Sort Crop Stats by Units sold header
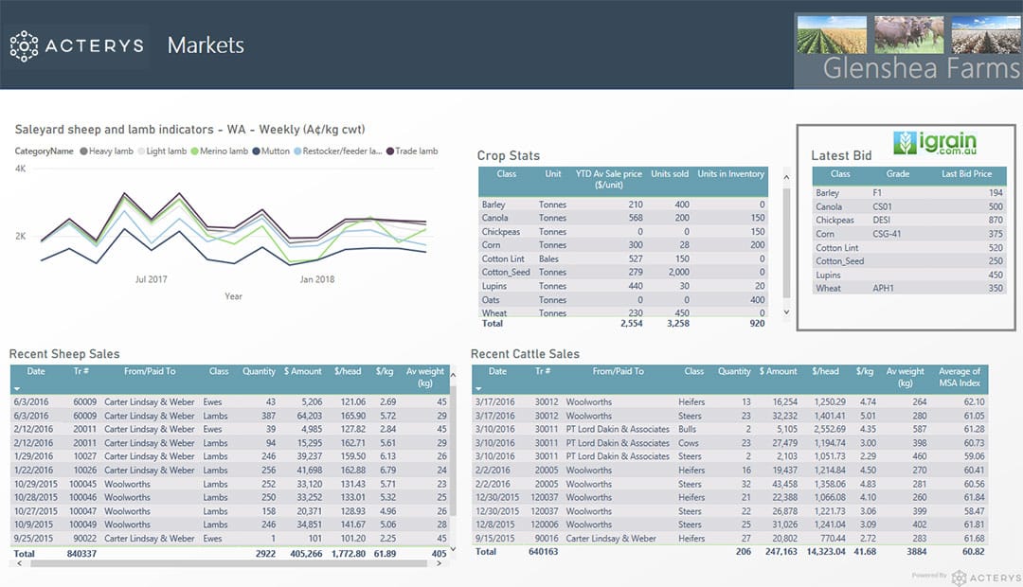 [670, 174]
